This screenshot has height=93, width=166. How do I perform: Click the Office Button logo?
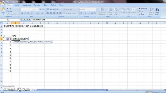[2, 3]
